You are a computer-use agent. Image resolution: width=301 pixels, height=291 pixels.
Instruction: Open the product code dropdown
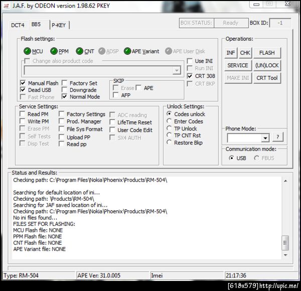(x=177, y=70)
